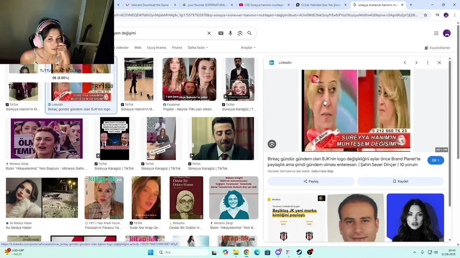Click the 'Paylaş' share button
The image size is (460, 258).
click(x=311, y=181)
